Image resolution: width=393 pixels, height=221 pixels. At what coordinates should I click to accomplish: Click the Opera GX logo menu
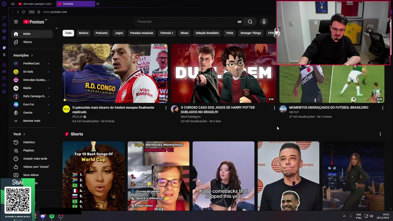[x=4, y=4]
